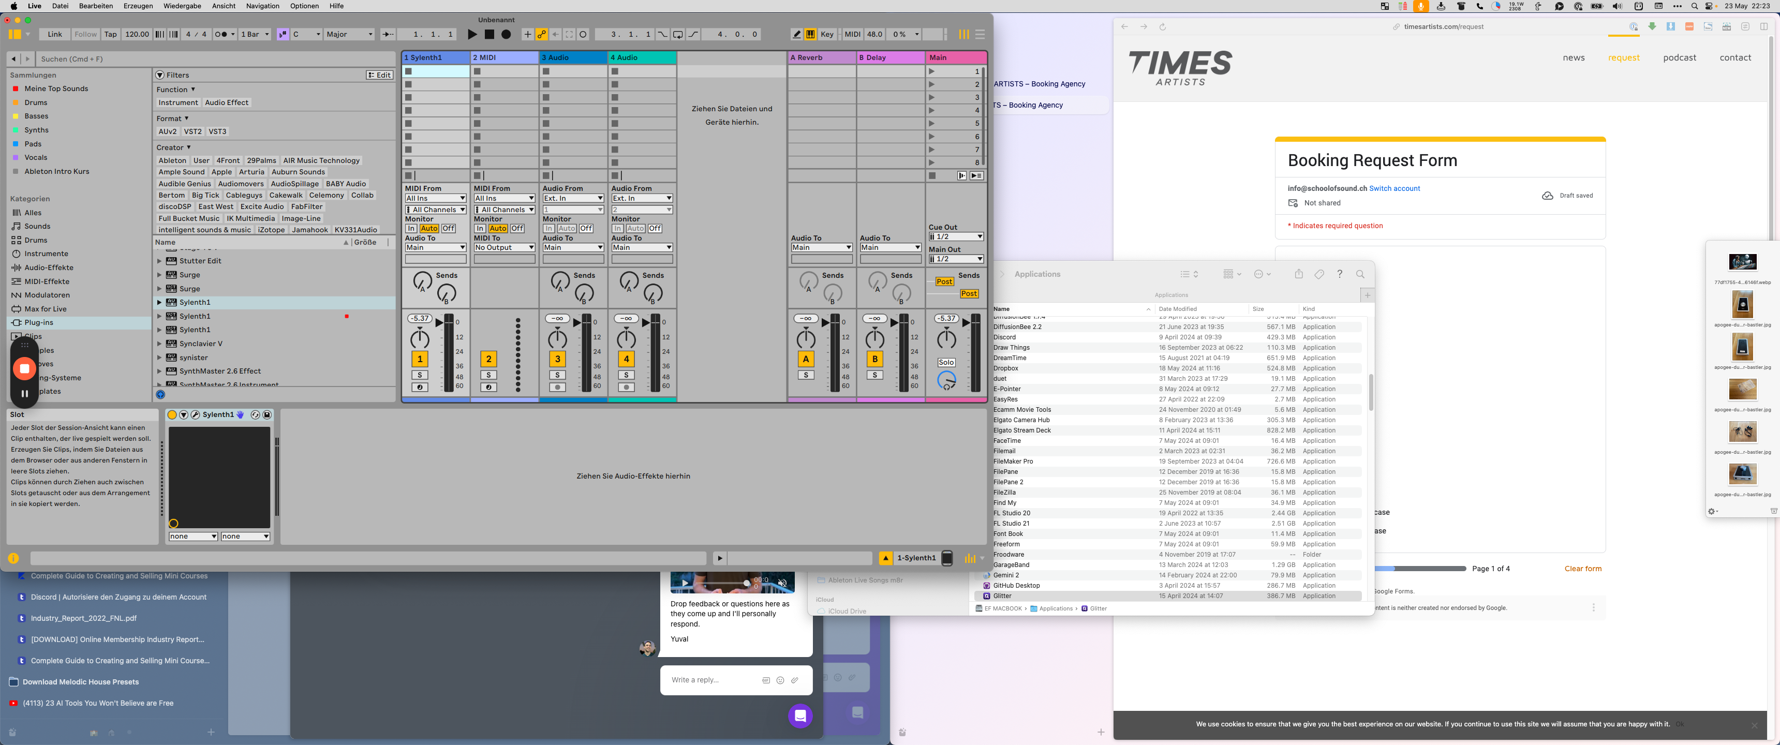Toggle the metronome icon in Ableton
Image resolution: width=1780 pixels, height=745 pixels.
(x=223, y=34)
